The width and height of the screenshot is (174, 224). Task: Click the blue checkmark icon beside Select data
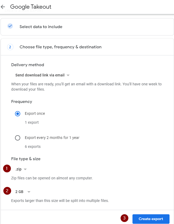click(x=10, y=26)
